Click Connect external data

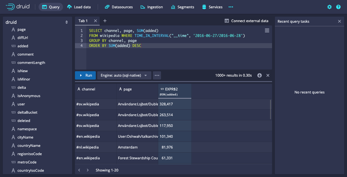247,21
